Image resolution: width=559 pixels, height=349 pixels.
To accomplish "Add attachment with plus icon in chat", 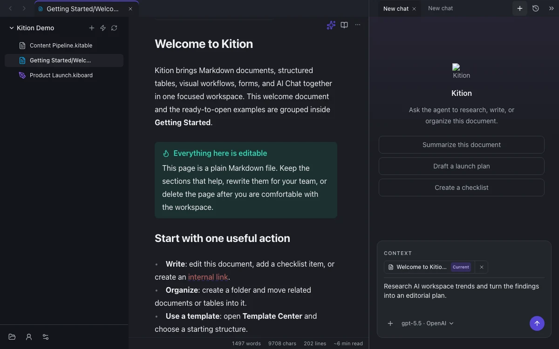I will [390, 323].
